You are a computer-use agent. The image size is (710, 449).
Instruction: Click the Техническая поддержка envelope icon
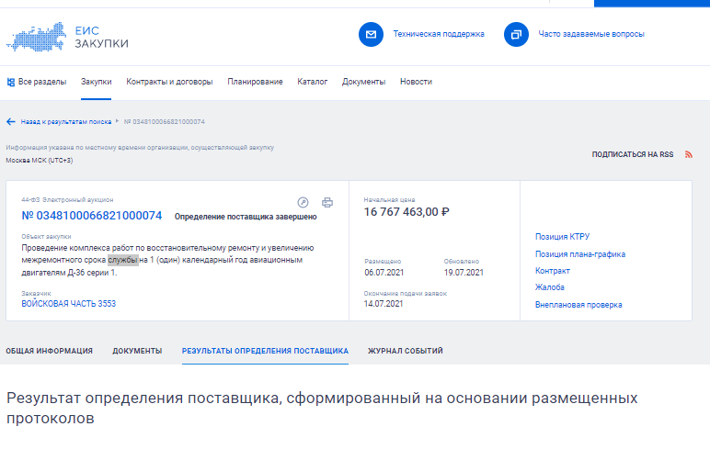pos(371,34)
